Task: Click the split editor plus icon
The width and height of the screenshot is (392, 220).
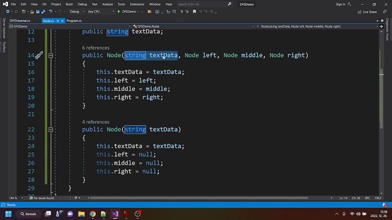Action: 381,26
